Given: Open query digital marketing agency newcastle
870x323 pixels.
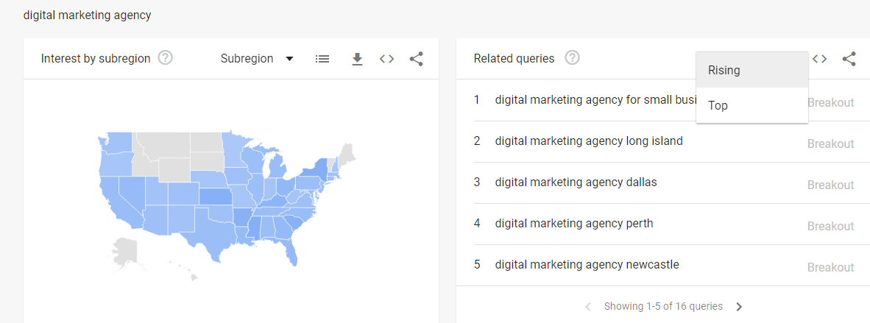Looking at the screenshot, I should tap(587, 265).
